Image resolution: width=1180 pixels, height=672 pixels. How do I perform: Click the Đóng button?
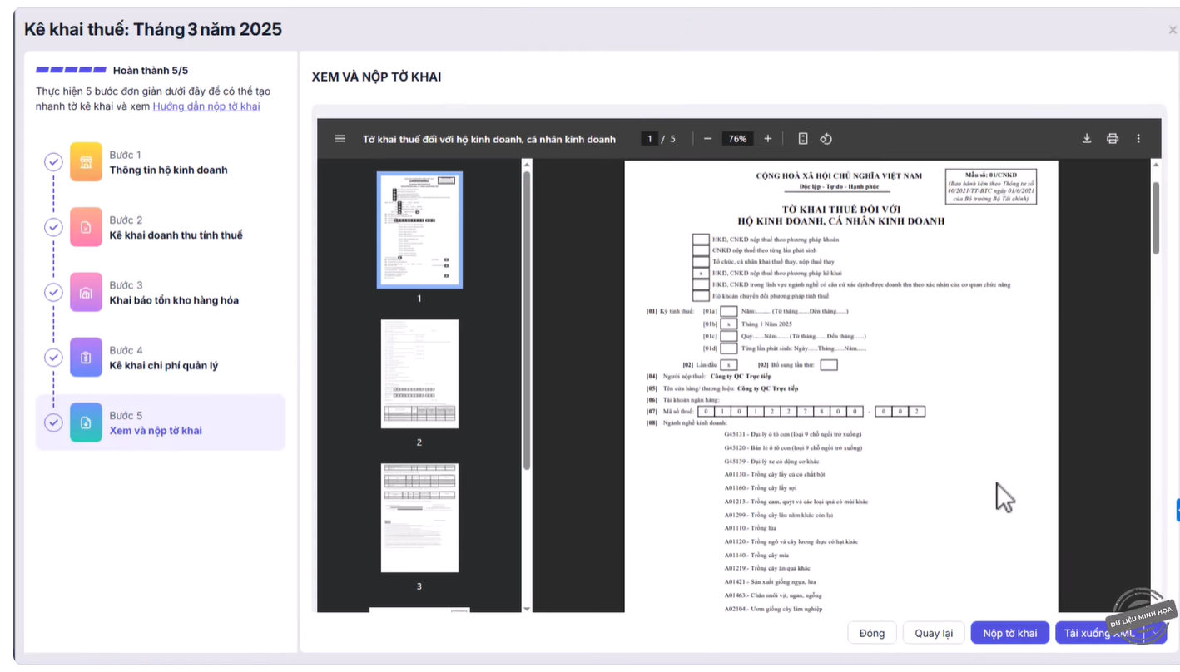(872, 633)
